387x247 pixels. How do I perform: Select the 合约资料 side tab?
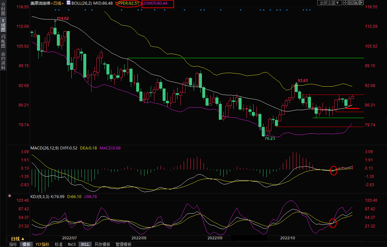click(3, 61)
